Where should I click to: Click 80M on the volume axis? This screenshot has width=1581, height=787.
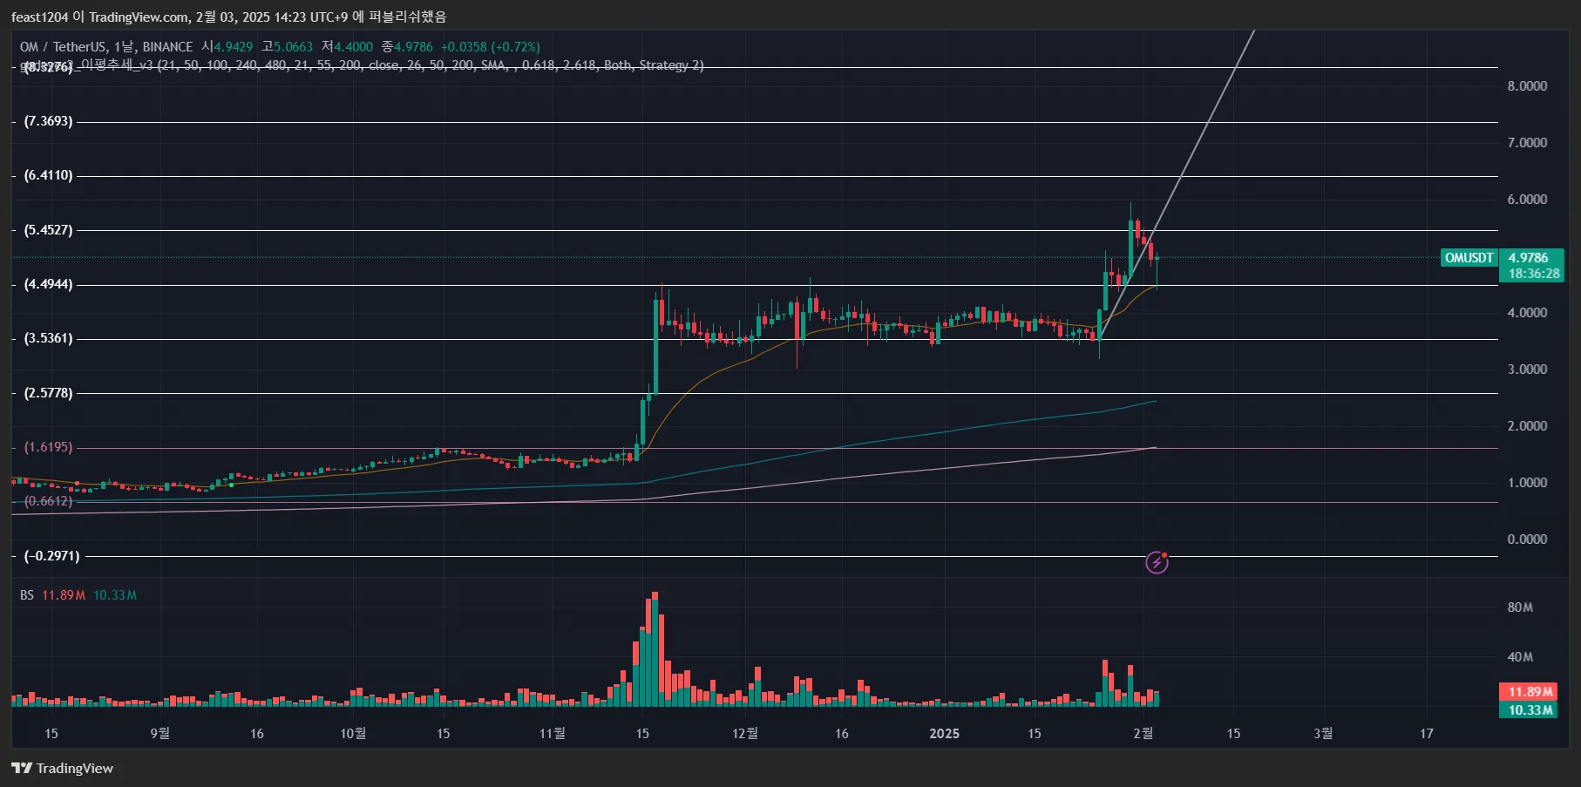coord(1520,607)
